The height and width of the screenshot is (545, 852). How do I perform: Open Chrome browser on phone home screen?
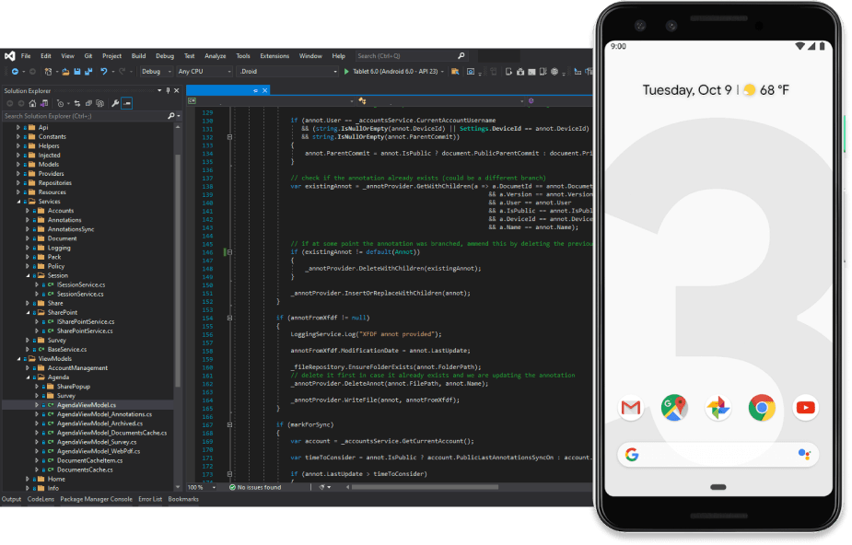pos(762,407)
